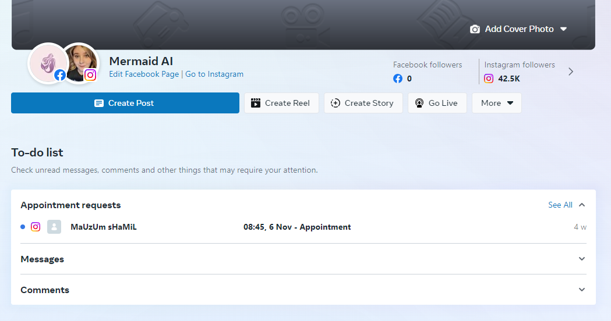This screenshot has height=321, width=611.
Task: Open MaUzUm sHaMiL appointment request
Action: click(303, 227)
